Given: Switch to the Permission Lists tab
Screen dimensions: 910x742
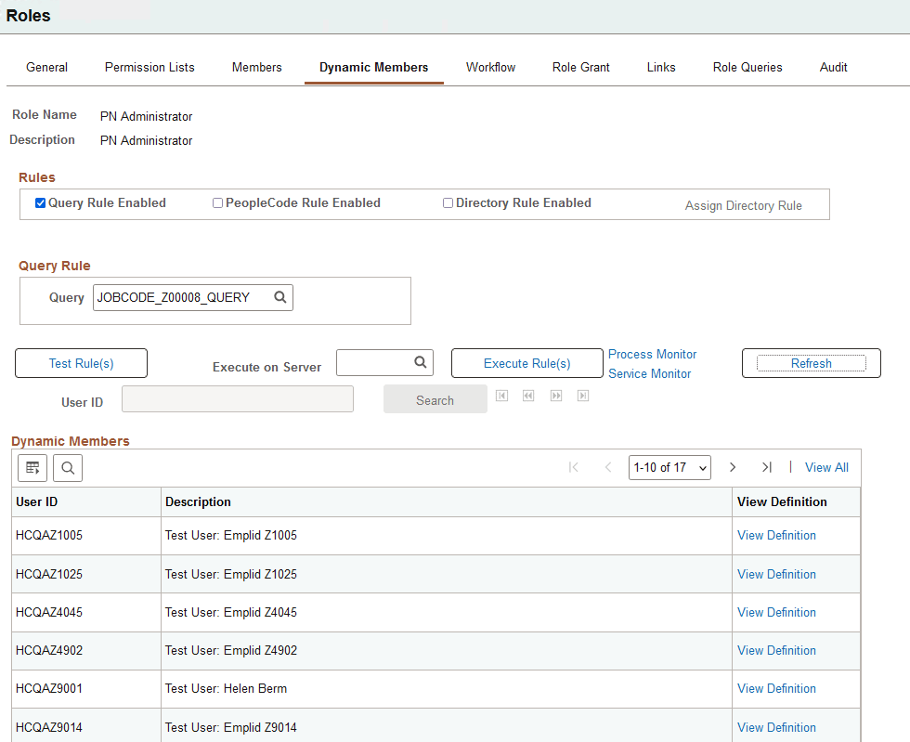Looking at the screenshot, I should [x=149, y=67].
